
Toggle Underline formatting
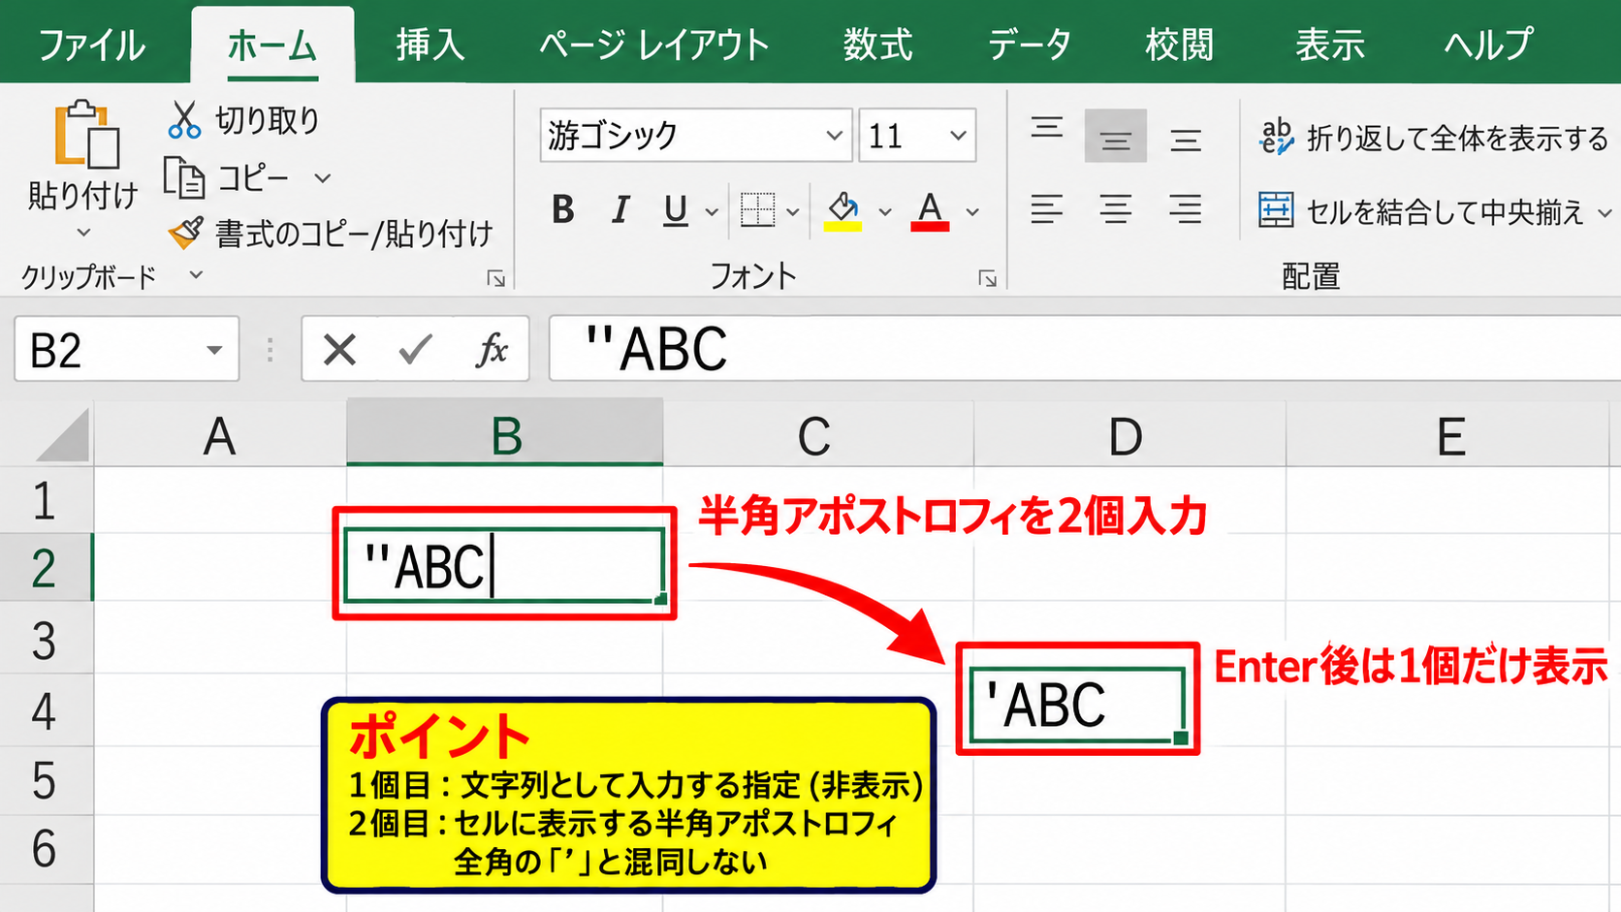tap(676, 210)
